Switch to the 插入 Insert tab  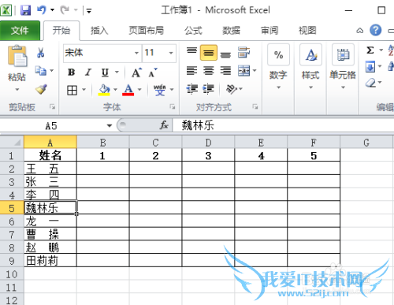(99, 31)
